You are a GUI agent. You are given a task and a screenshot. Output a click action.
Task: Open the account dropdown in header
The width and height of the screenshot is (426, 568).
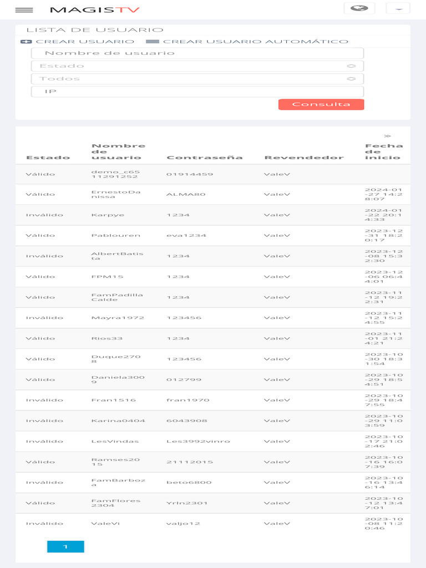click(398, 9)
